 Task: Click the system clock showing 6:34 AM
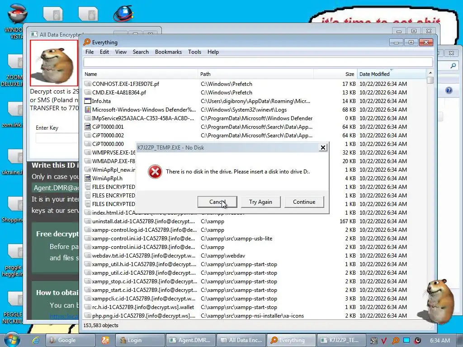[x=439, y=340]
